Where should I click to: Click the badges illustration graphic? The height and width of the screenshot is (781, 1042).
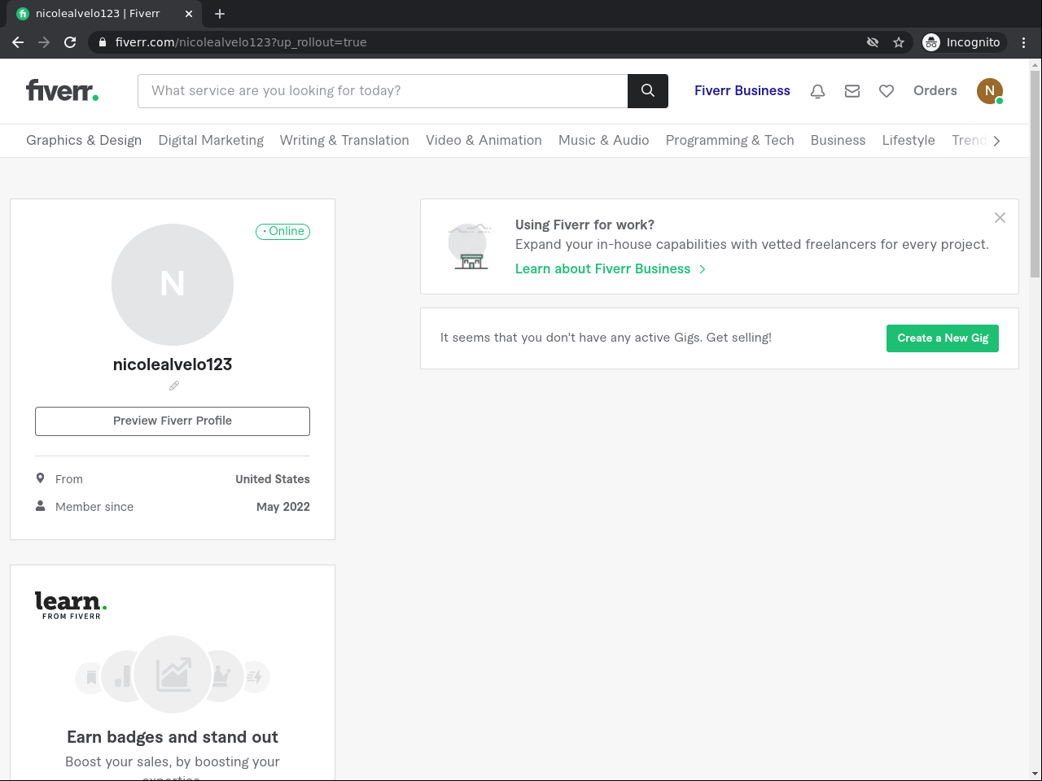[173, 675]
